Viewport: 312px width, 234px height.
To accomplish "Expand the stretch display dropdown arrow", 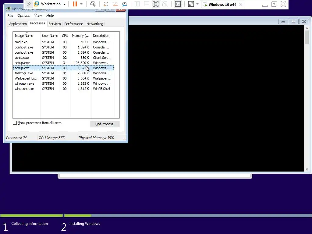I will pyautogui.click(x=197, y=4).
